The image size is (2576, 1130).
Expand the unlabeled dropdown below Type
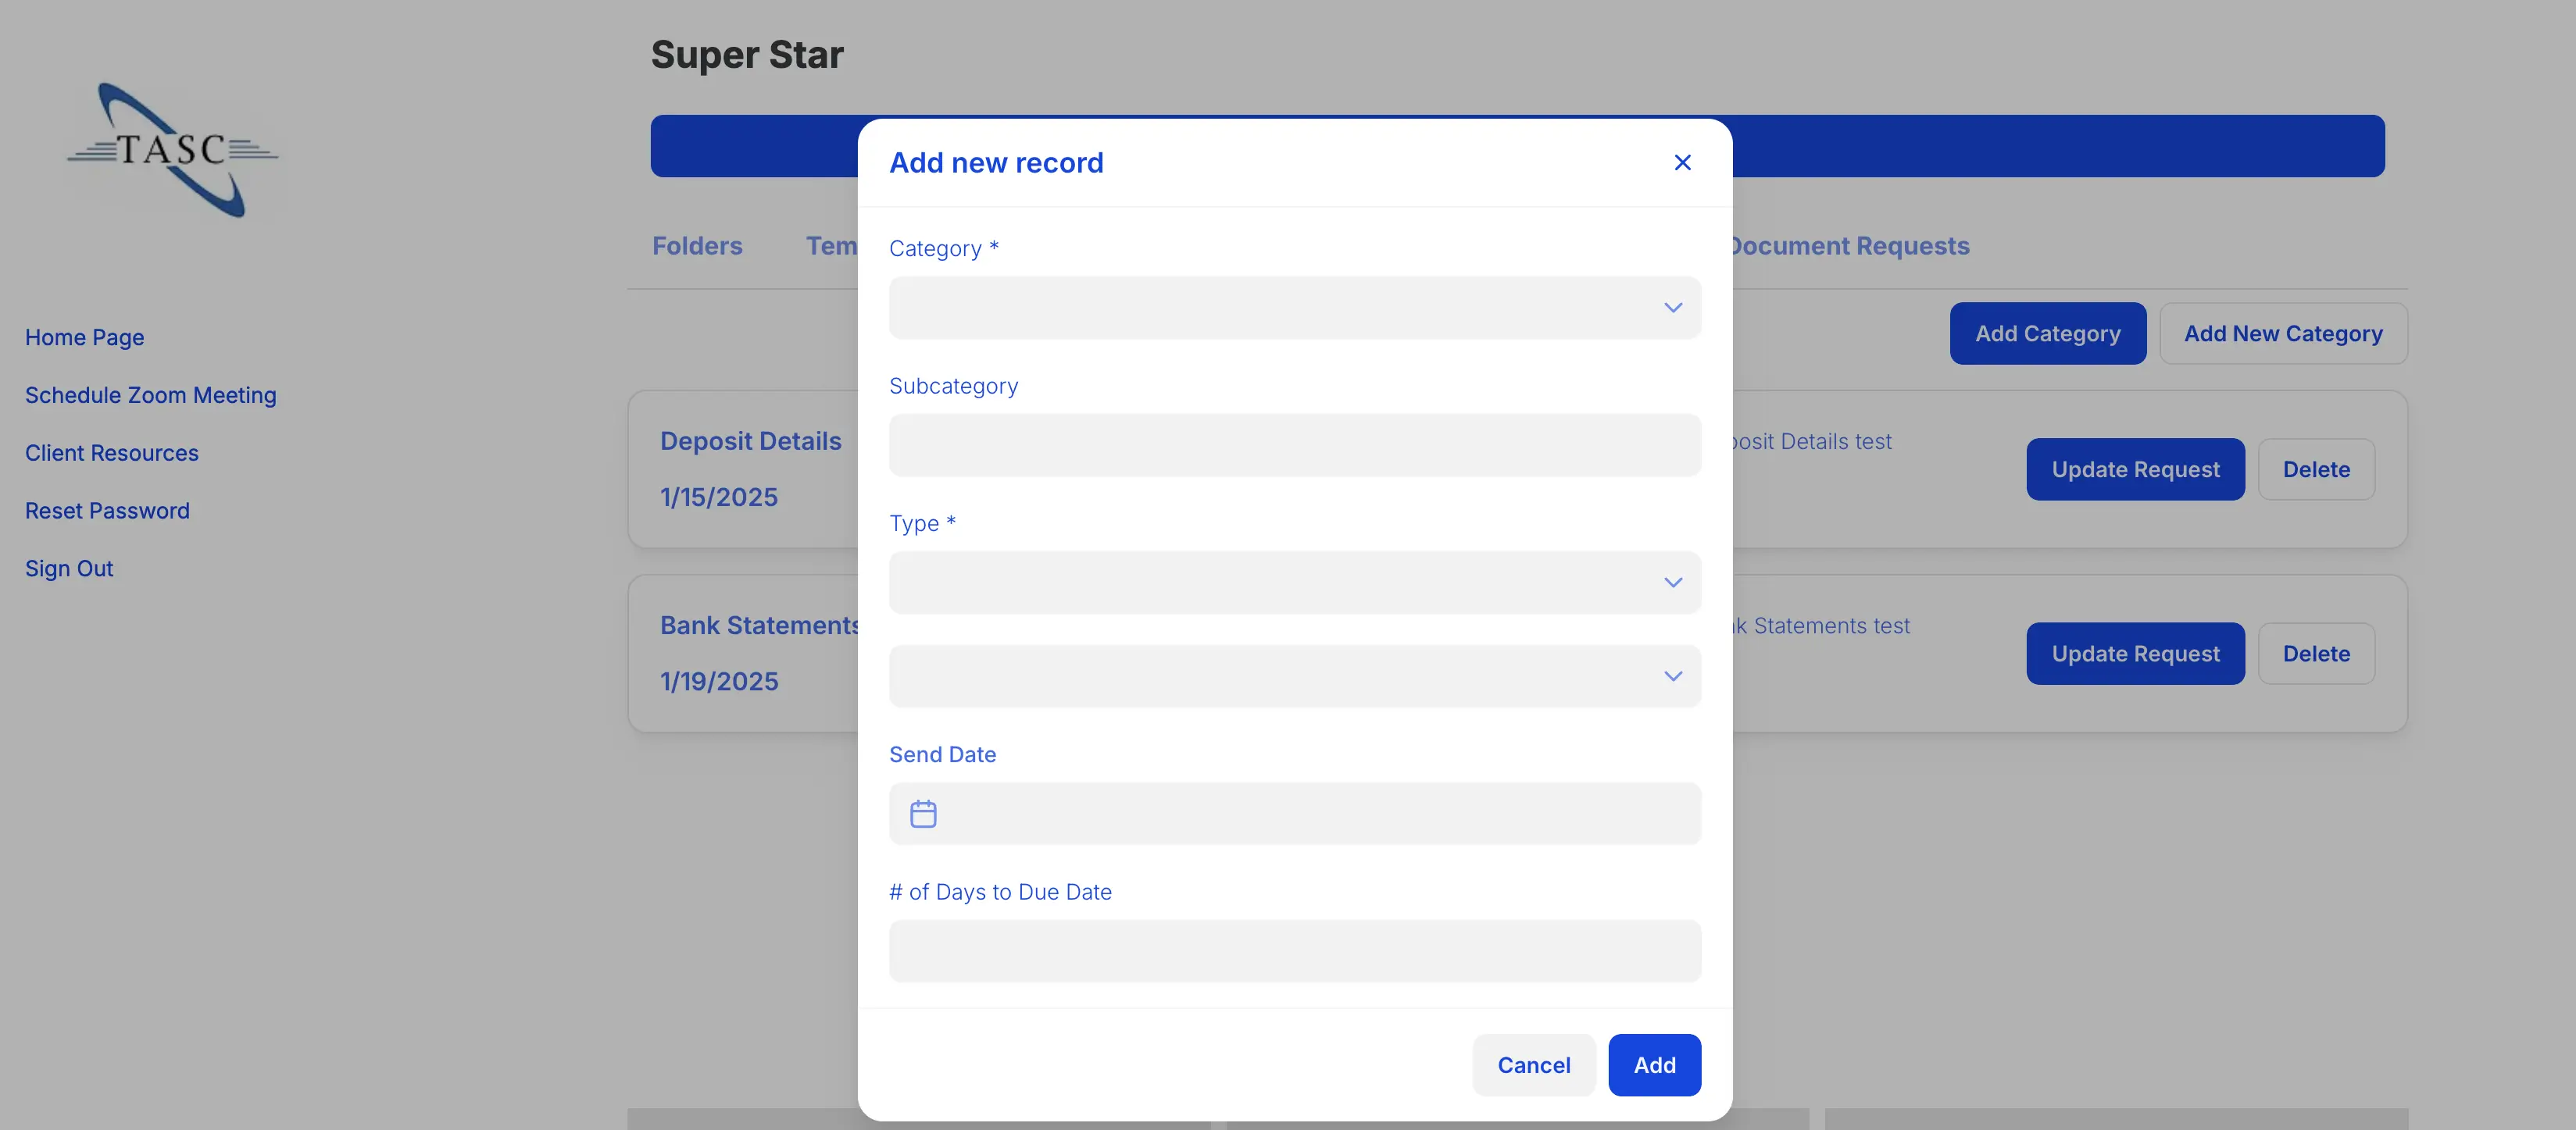tap(1673, 676)
